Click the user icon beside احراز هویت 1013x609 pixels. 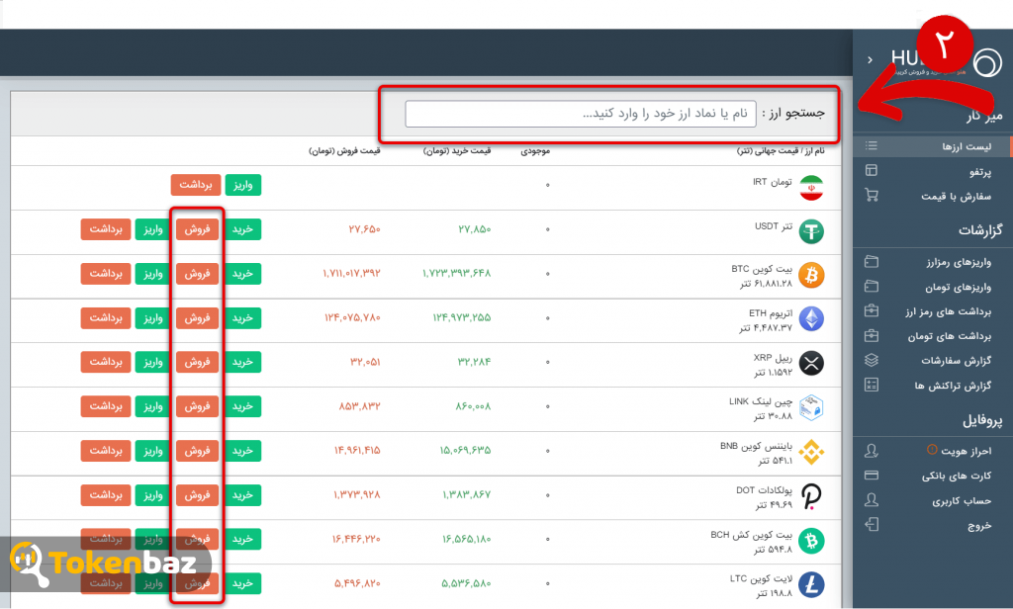(x=871, y=451)
